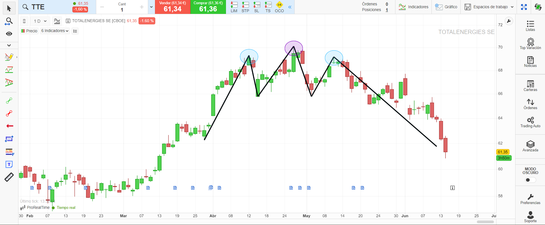Select the SL stop loss order
The image size is (545, 225).
pyautogui.click(x=257, y=7)
